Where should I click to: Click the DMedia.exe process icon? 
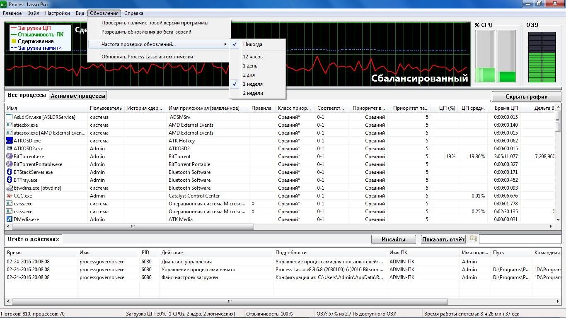coord(10,219)
